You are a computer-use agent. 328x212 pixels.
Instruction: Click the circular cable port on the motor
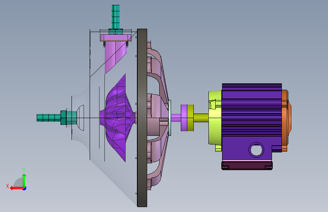click(256, 150)
